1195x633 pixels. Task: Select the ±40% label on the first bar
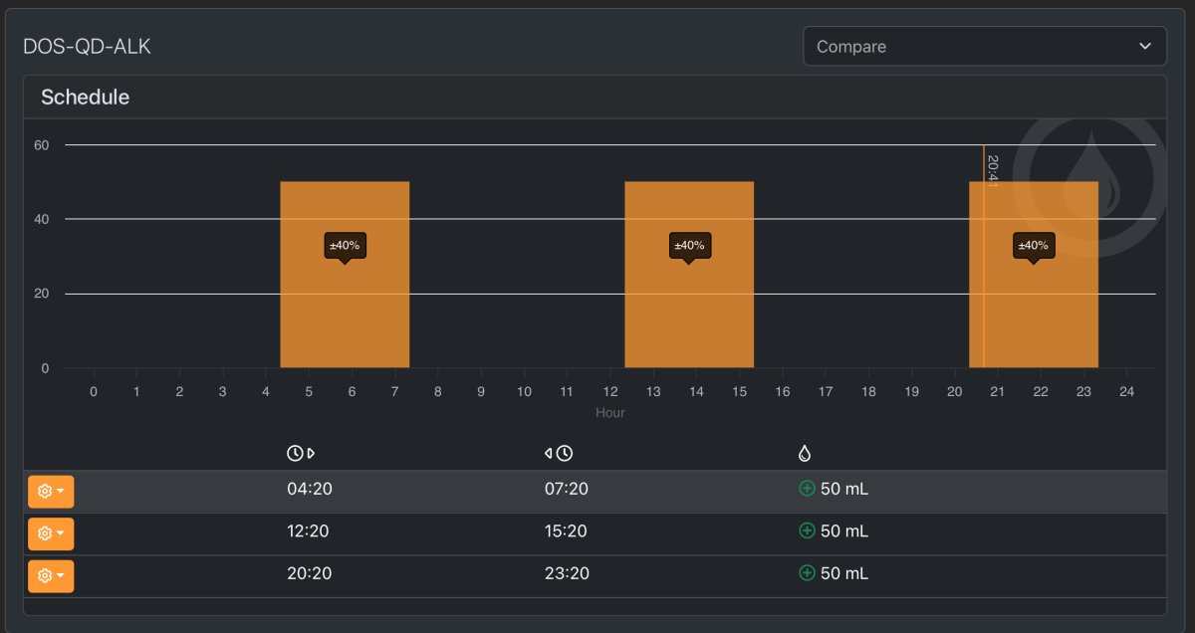coord(345,246)
